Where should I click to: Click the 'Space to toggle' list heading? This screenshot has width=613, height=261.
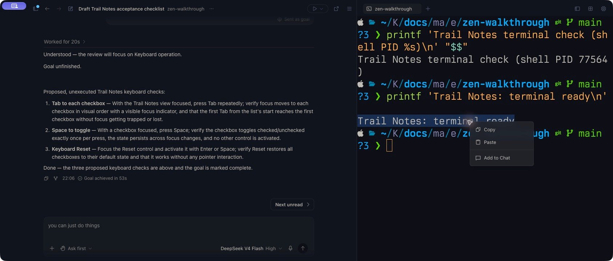click(x=71, y=130)
